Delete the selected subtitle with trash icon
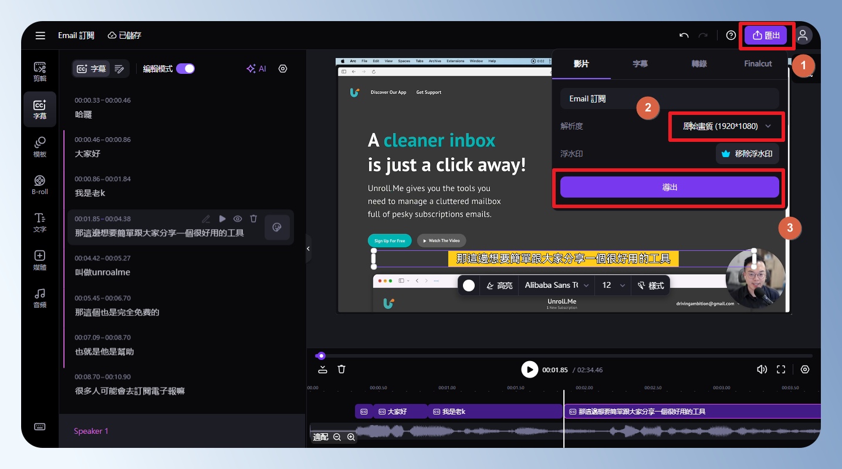This screenshot has height=469, width=842. pyautogui.click(x=253, y=219)
